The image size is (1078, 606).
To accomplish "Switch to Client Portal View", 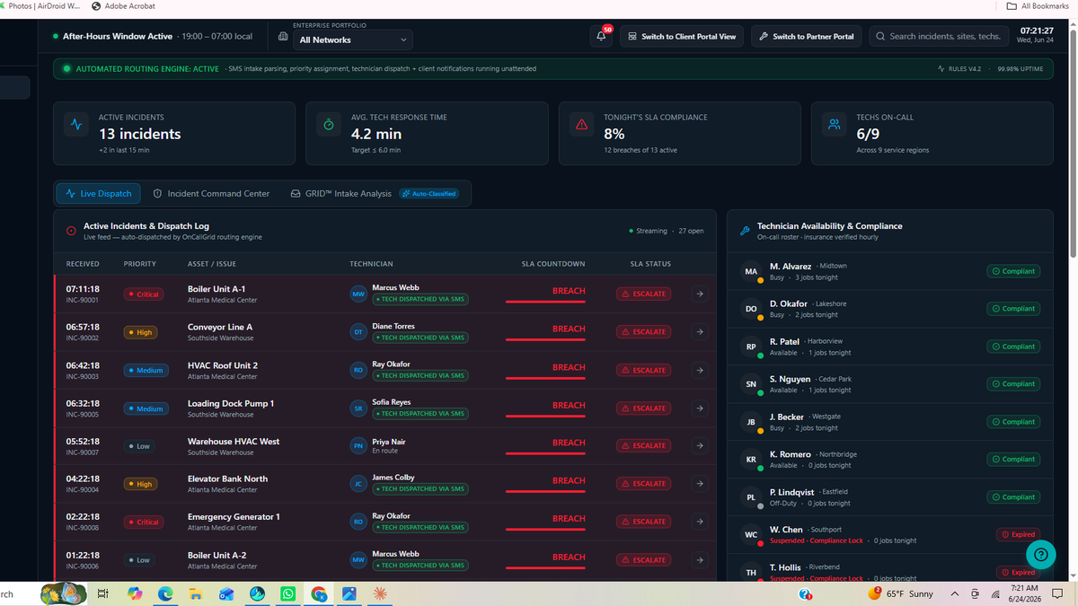I will pos(682,36).
